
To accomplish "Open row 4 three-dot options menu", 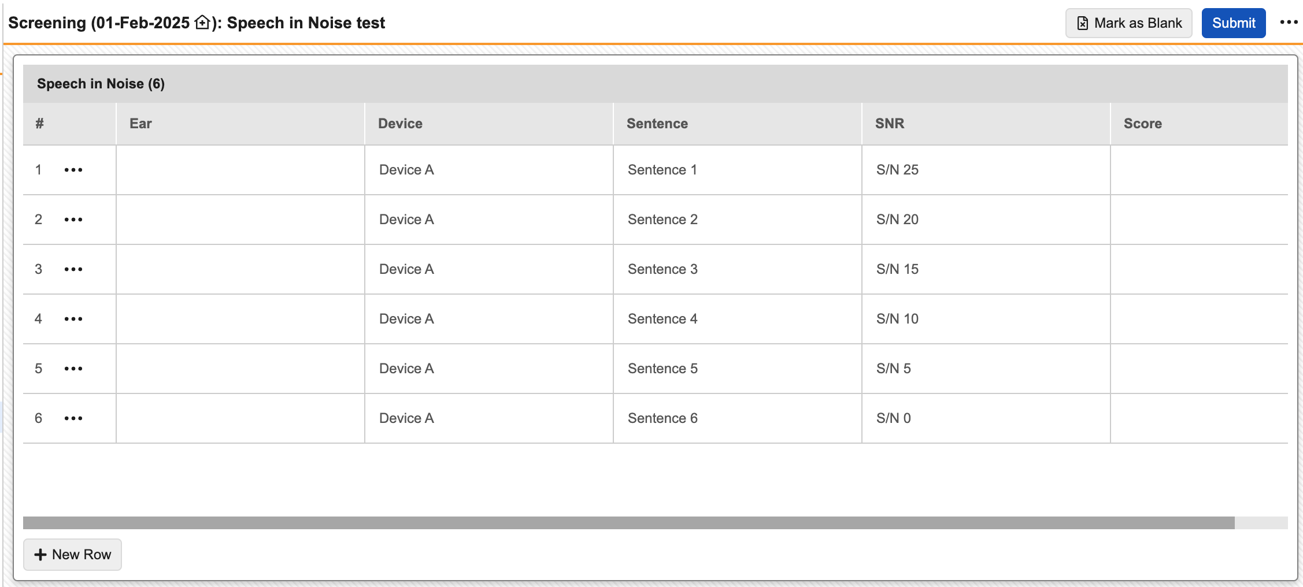I will click(x=73, y=319).
